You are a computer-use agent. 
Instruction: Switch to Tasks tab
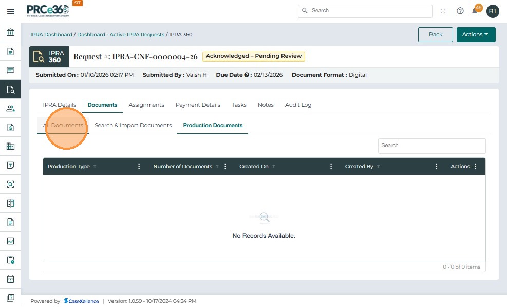point(239,105)
